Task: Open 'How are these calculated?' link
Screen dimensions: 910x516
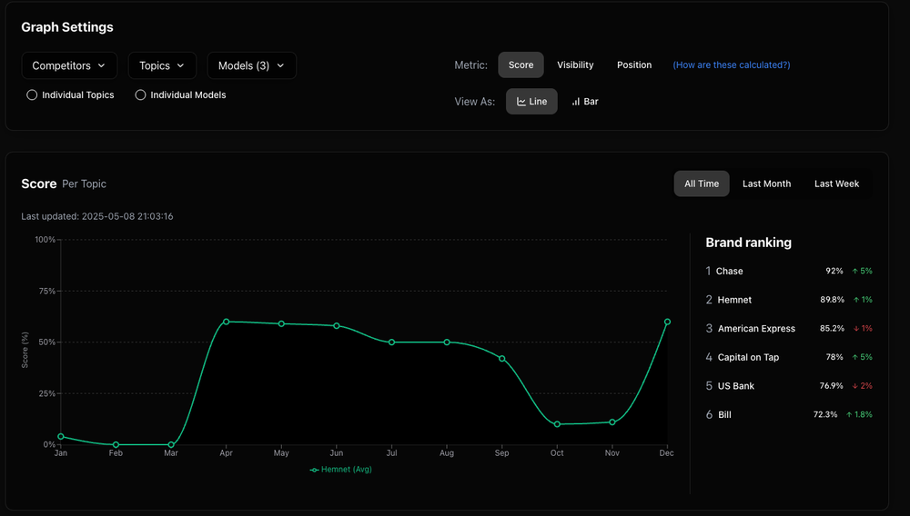Action: coord(732,64)
